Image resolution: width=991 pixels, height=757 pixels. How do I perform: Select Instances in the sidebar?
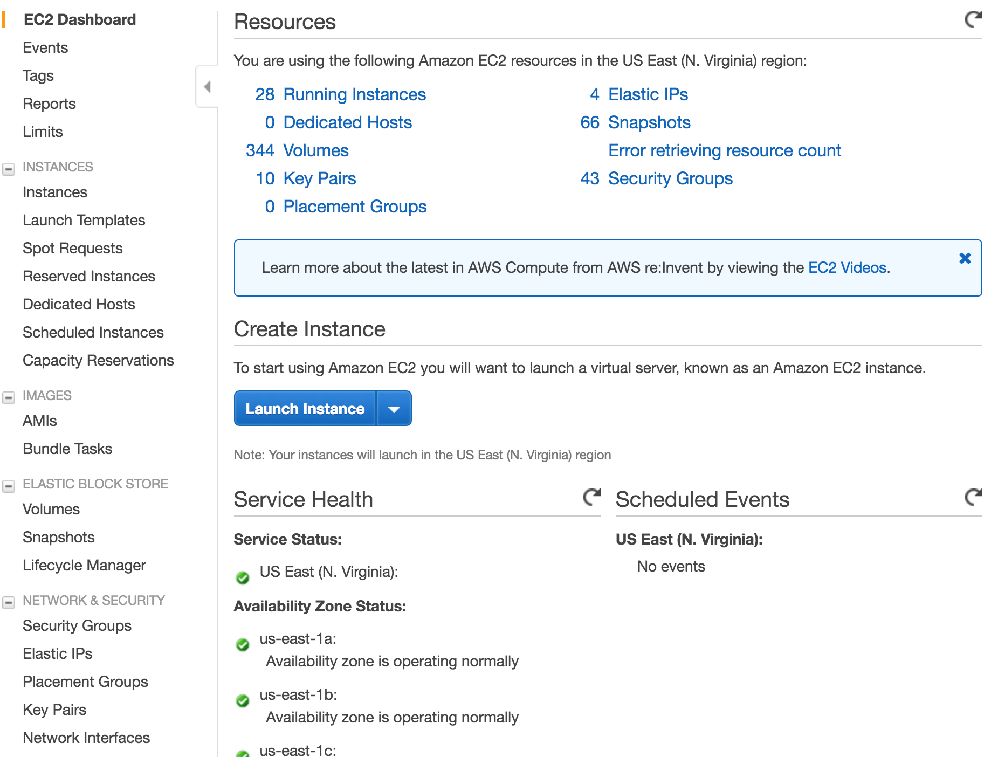(x=55, y=192)
